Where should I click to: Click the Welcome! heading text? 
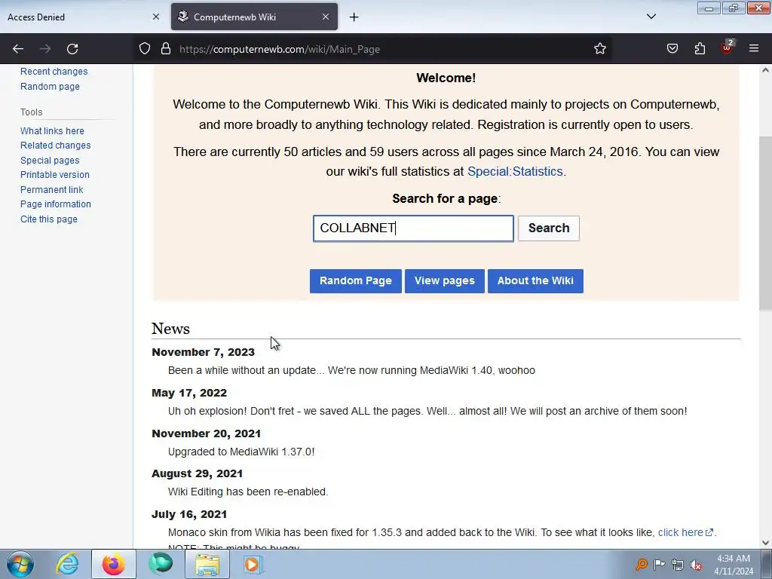point(446,78)
